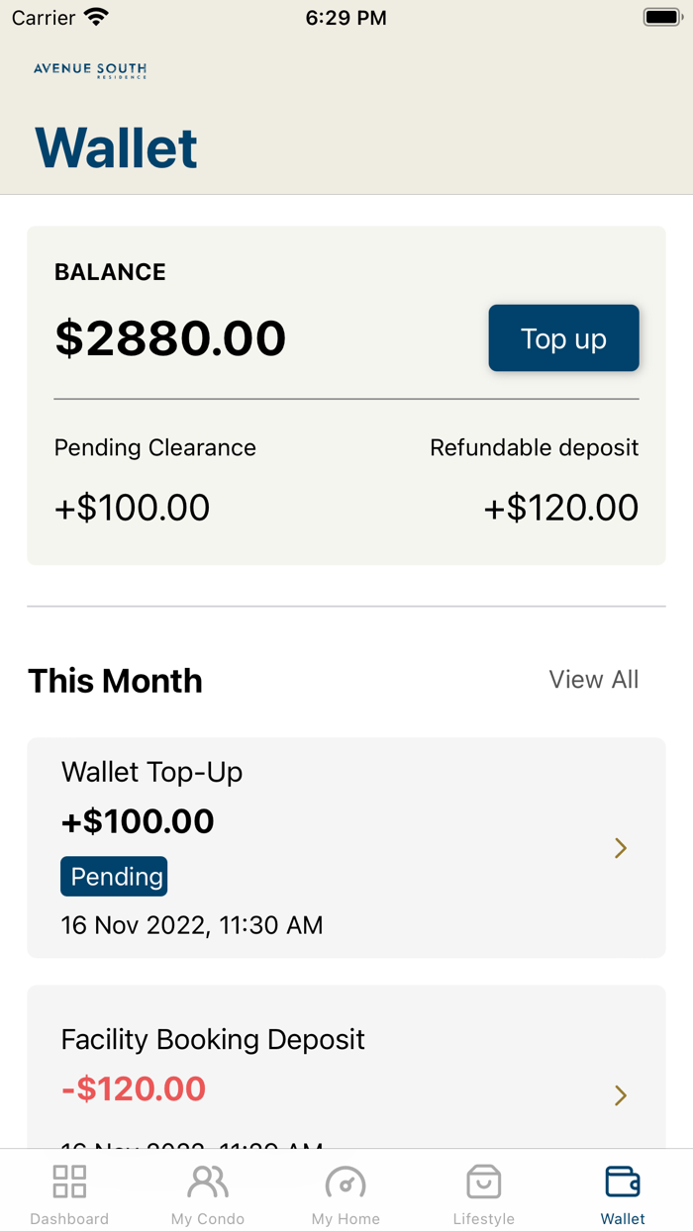693x1231 pixels.
Task: Tap the Pending Clearance amount
Action: 132,508
